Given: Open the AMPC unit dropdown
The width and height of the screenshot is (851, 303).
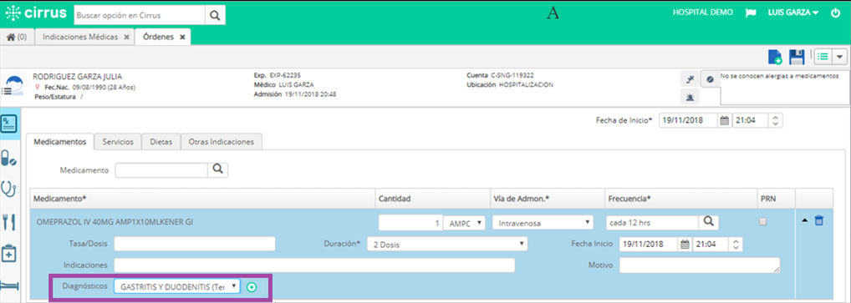Looking at the screenshot, I should [464, 222].
